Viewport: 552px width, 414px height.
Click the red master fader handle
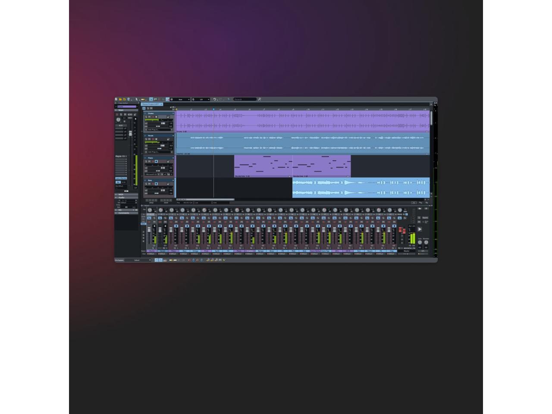coord(400,231)
